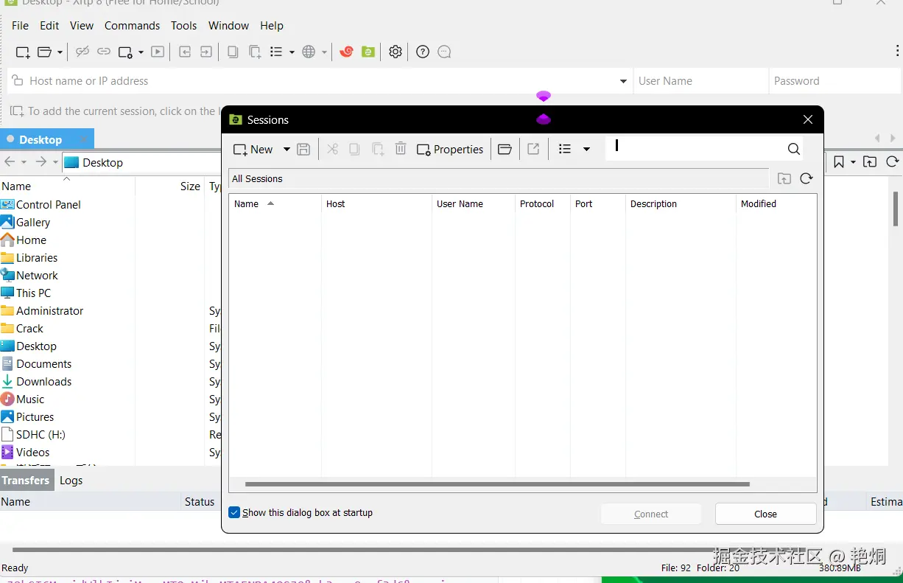Open the Edit menu
Image resolution: width=903 pixels, height=583 pixels.
coord(49,25)
